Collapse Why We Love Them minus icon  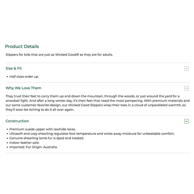click(187, 88)
